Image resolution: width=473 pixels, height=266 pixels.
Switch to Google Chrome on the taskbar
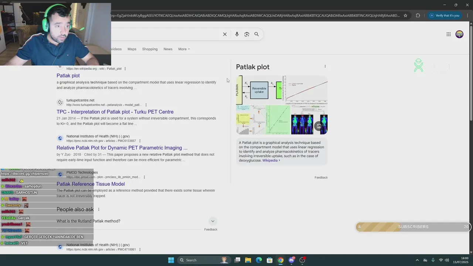(x=280, y=260)
